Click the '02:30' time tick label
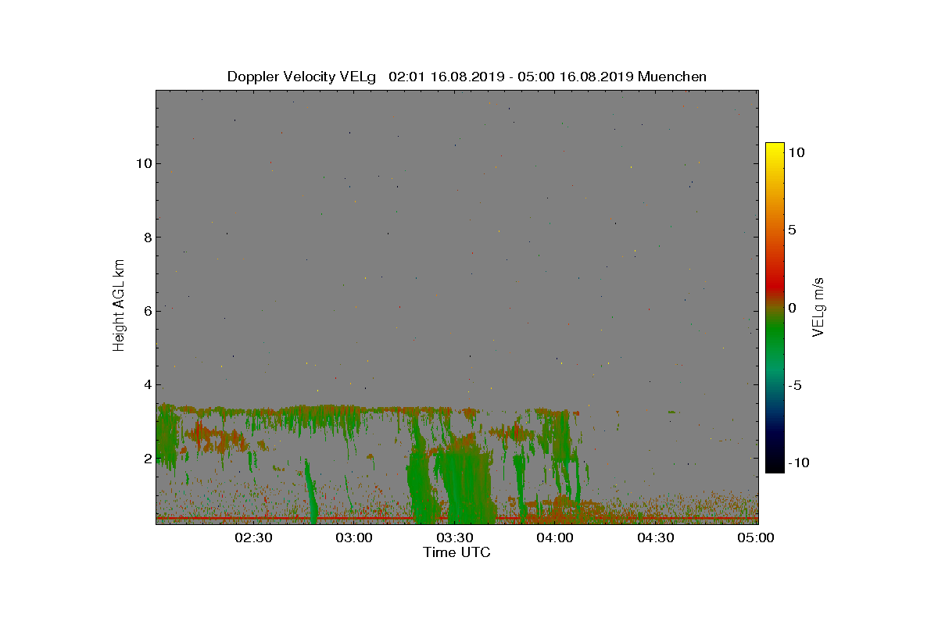Viewport: 938px width, 625px height. coord(253,538)
